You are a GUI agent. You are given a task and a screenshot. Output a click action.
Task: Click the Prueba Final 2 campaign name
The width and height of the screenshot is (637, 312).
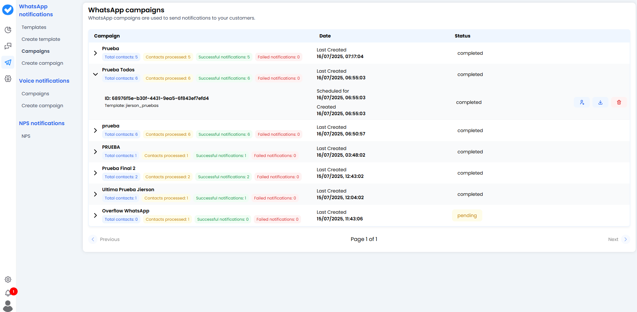[x=119, y=168]
